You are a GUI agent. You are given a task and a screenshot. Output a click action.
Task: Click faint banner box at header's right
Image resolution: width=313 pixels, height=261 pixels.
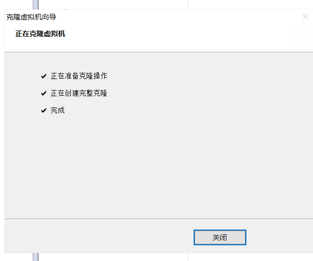[x=302, y=39]
